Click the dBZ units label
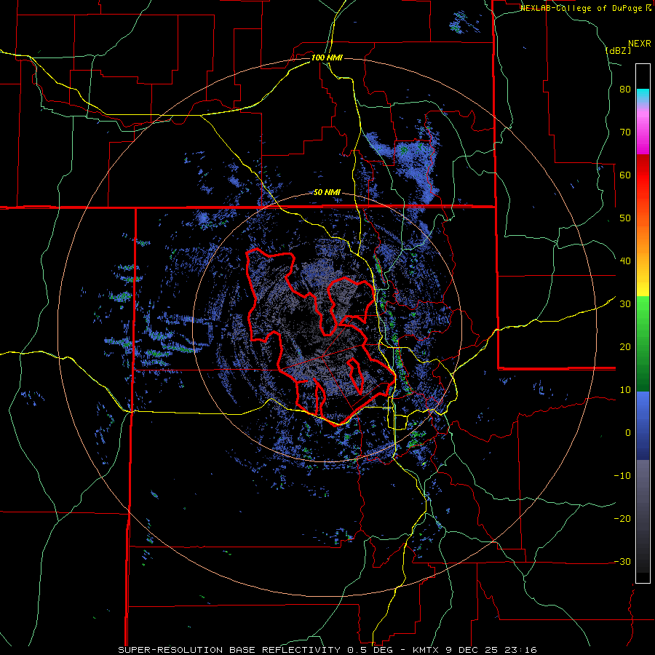The image size is (655, 655). pos(619,50)
